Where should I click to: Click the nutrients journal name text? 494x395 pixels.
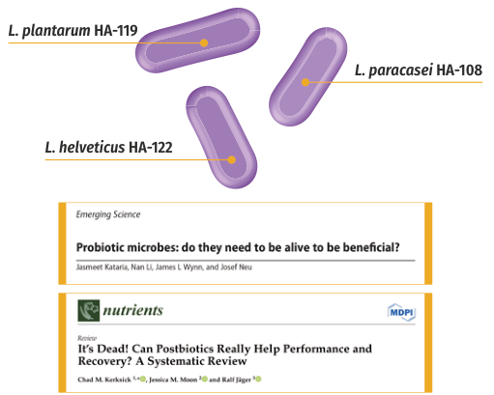133,310
